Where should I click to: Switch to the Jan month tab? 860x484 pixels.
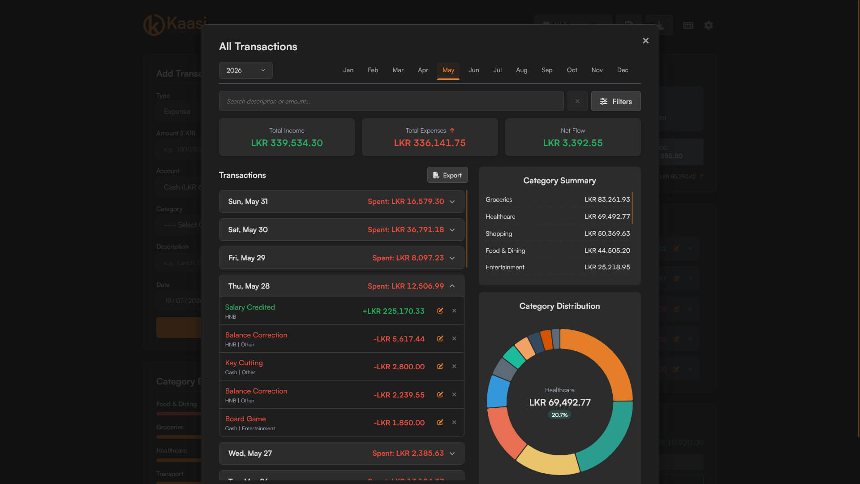pyautogui.click(x=348, y=70)
